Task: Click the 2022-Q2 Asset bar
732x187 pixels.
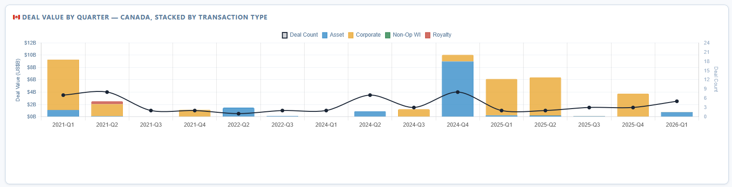Action: click(239, 112)
